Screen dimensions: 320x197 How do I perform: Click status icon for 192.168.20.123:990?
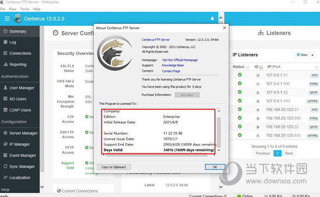coord(240,118)
